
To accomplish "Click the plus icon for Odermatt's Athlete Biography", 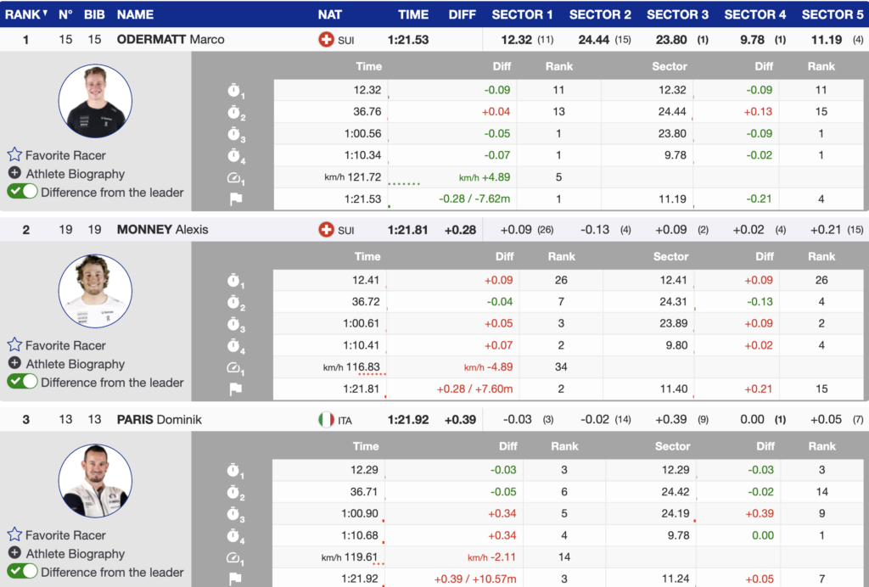I will click(14, 174).
